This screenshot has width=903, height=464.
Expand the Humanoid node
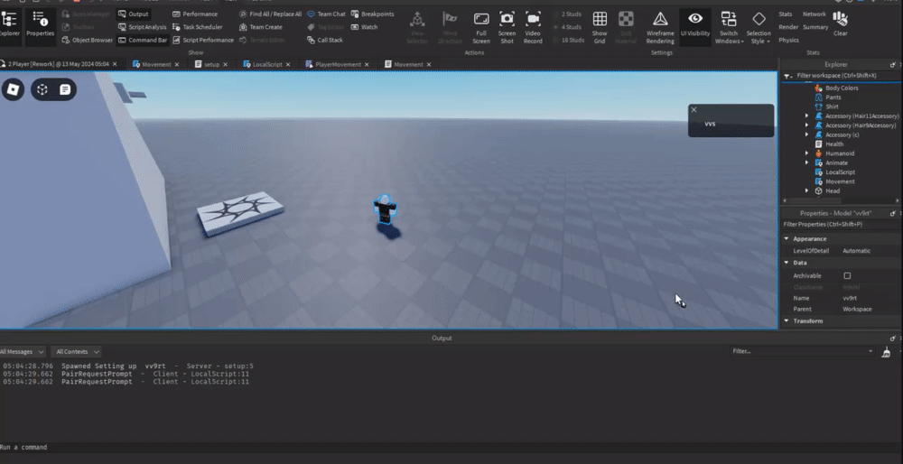(x=806, y=153)
